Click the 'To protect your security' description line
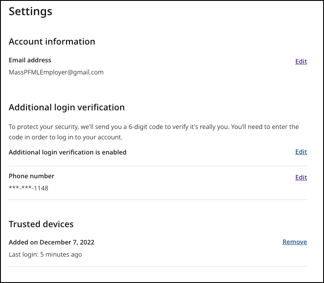The width and height of the screenshot is (324, 283). (x=154, y=127)
